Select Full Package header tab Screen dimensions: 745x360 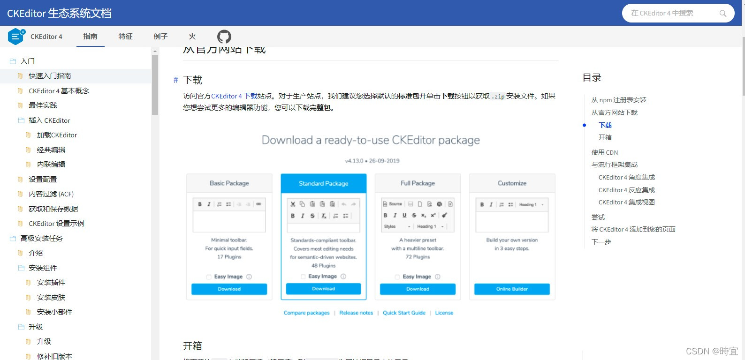coord(418,183)
